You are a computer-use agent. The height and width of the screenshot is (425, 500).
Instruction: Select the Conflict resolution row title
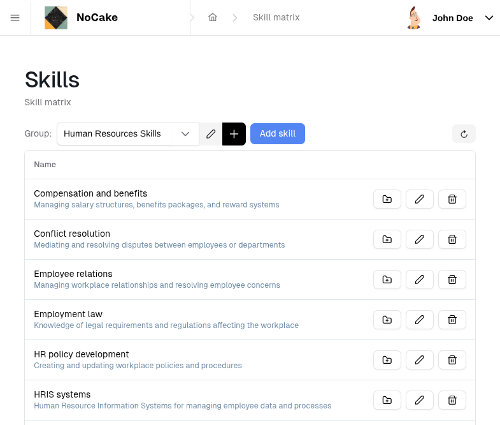pos(72,234)
